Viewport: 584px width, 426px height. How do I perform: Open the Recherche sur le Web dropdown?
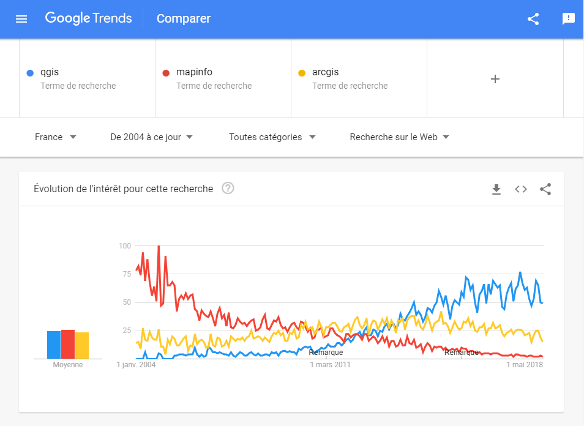pos(399,137)
